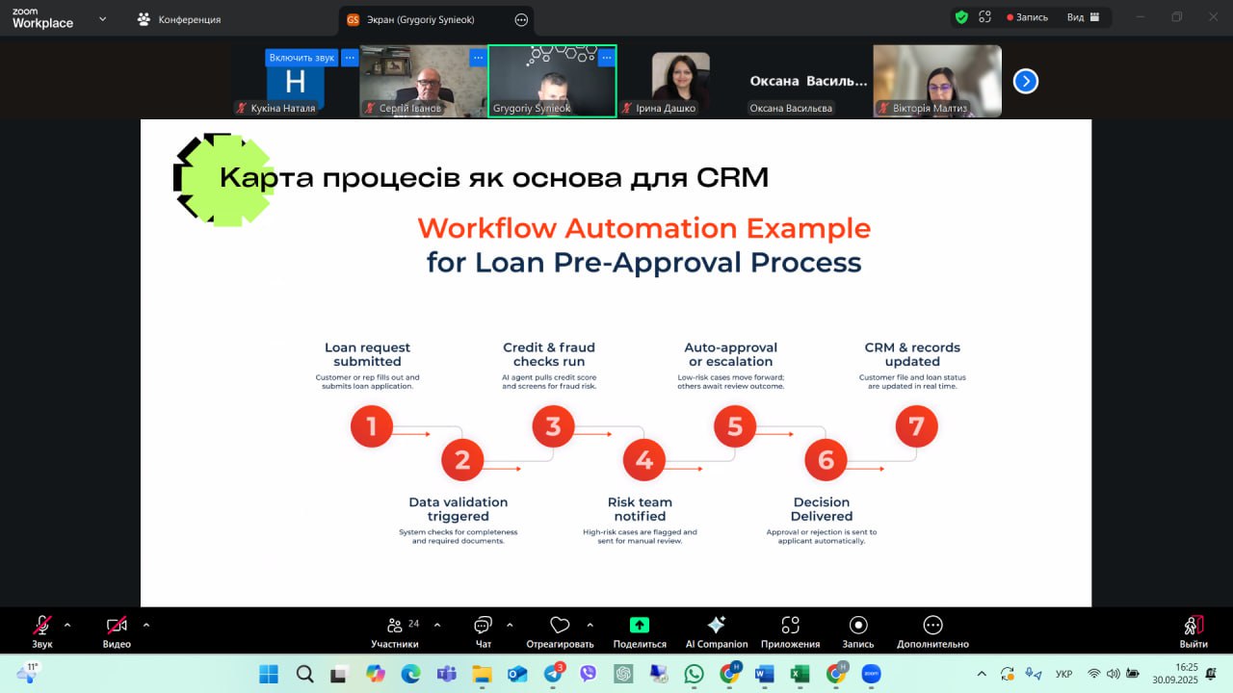Open options menu on Кукіна Наталя tile
This screenshot has width=1233, height=693.
[350, 58]
